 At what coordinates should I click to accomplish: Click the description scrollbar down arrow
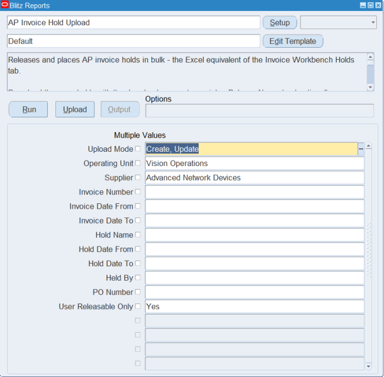click(x=370, y=87)
